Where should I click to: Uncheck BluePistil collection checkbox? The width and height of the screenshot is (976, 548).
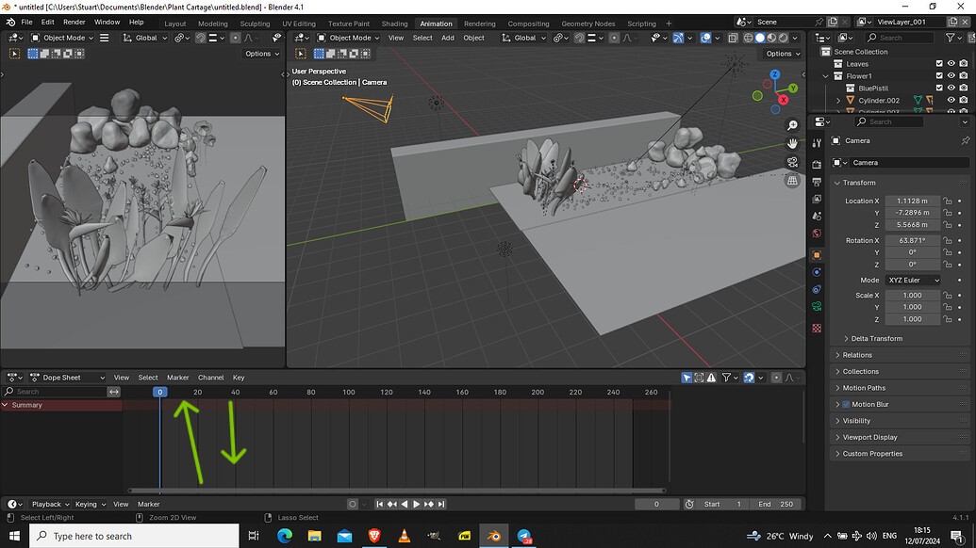coord(939,89)
